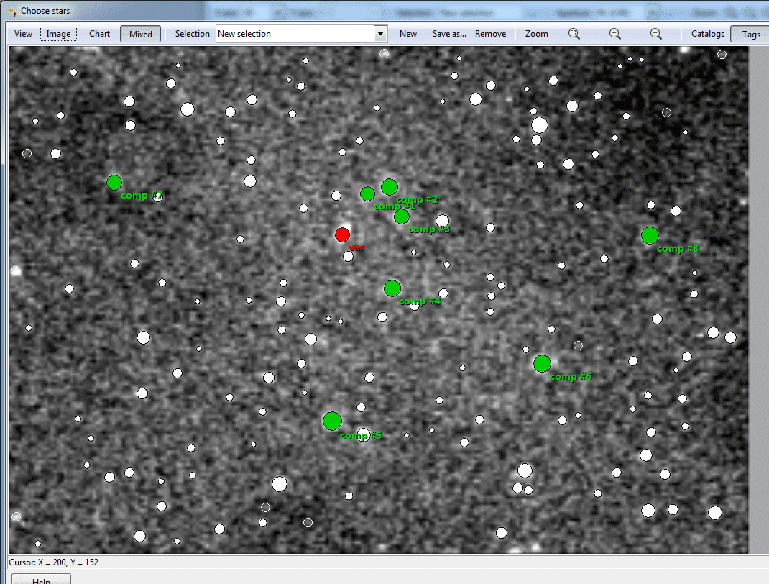Image resolution: width=769 pixels, height=584 pixels.
Task: Switch to Mixed view mode
Action: click(140, 34)
